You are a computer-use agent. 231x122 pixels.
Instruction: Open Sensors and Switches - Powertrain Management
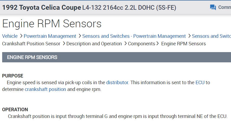(134, 36)
